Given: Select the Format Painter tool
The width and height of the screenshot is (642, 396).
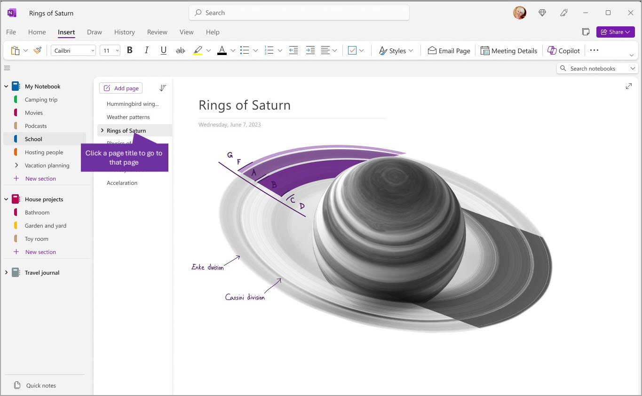Looking at the screenshot, I should 37,50.
